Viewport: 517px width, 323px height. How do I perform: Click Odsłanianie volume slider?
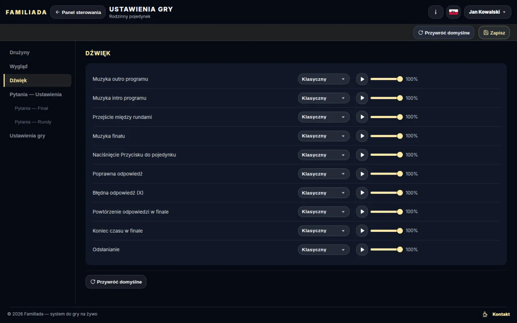386,250
